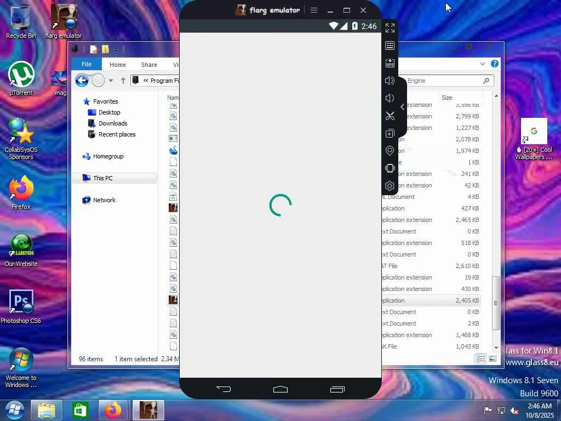Image resolution: width=561 pixels, height=421 pixels.
Task: Collapse emulator sidebar with left chevron
Action: click(x=403, y=107)
